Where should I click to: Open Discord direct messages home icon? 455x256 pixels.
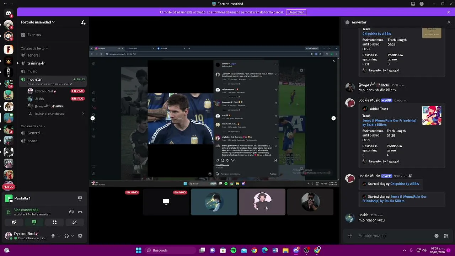(x=9, y=14)
